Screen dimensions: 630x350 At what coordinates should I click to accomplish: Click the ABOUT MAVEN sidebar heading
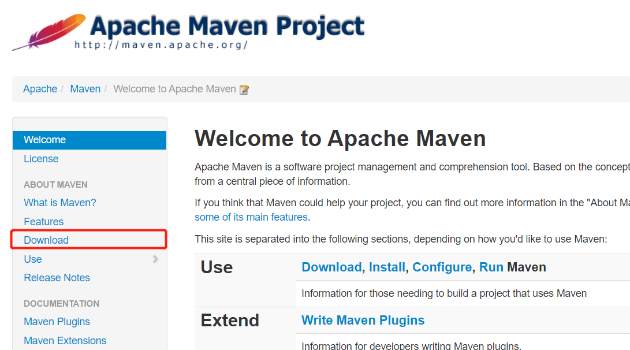pyautogui.click(x=55, y=184)
